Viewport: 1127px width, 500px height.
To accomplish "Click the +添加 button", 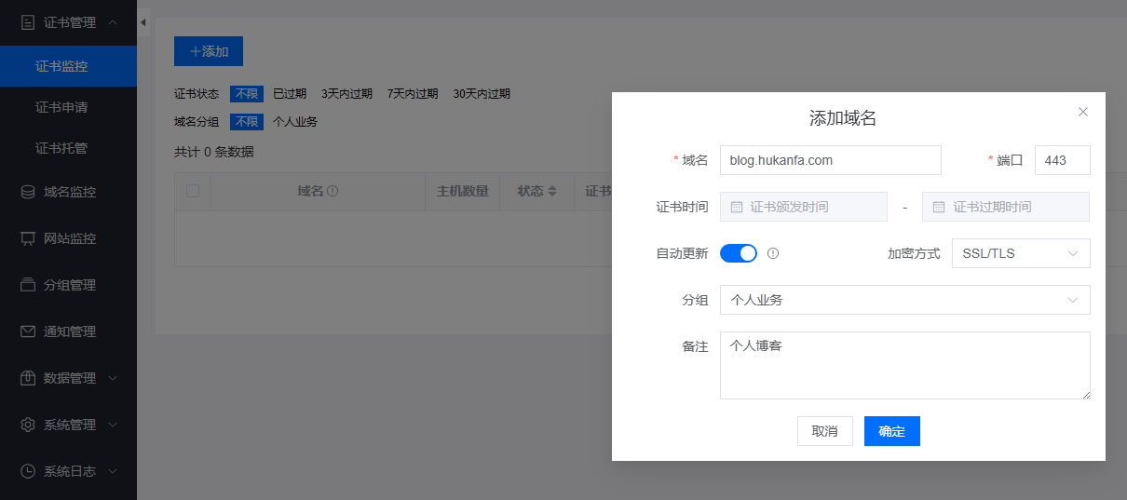I will (x=209, y=51).
